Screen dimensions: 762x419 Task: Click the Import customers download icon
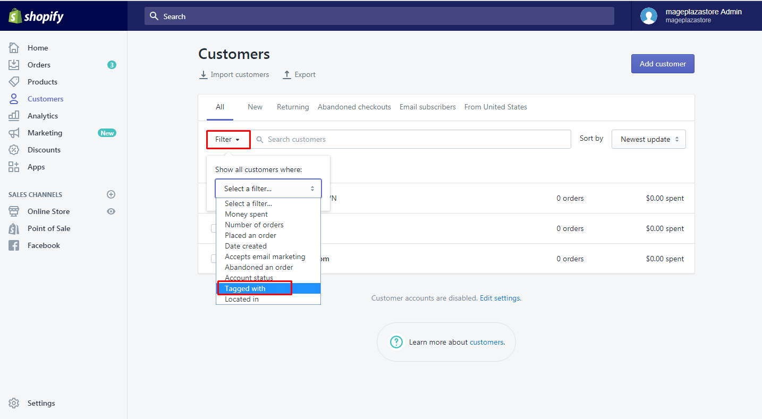(203, 75)
